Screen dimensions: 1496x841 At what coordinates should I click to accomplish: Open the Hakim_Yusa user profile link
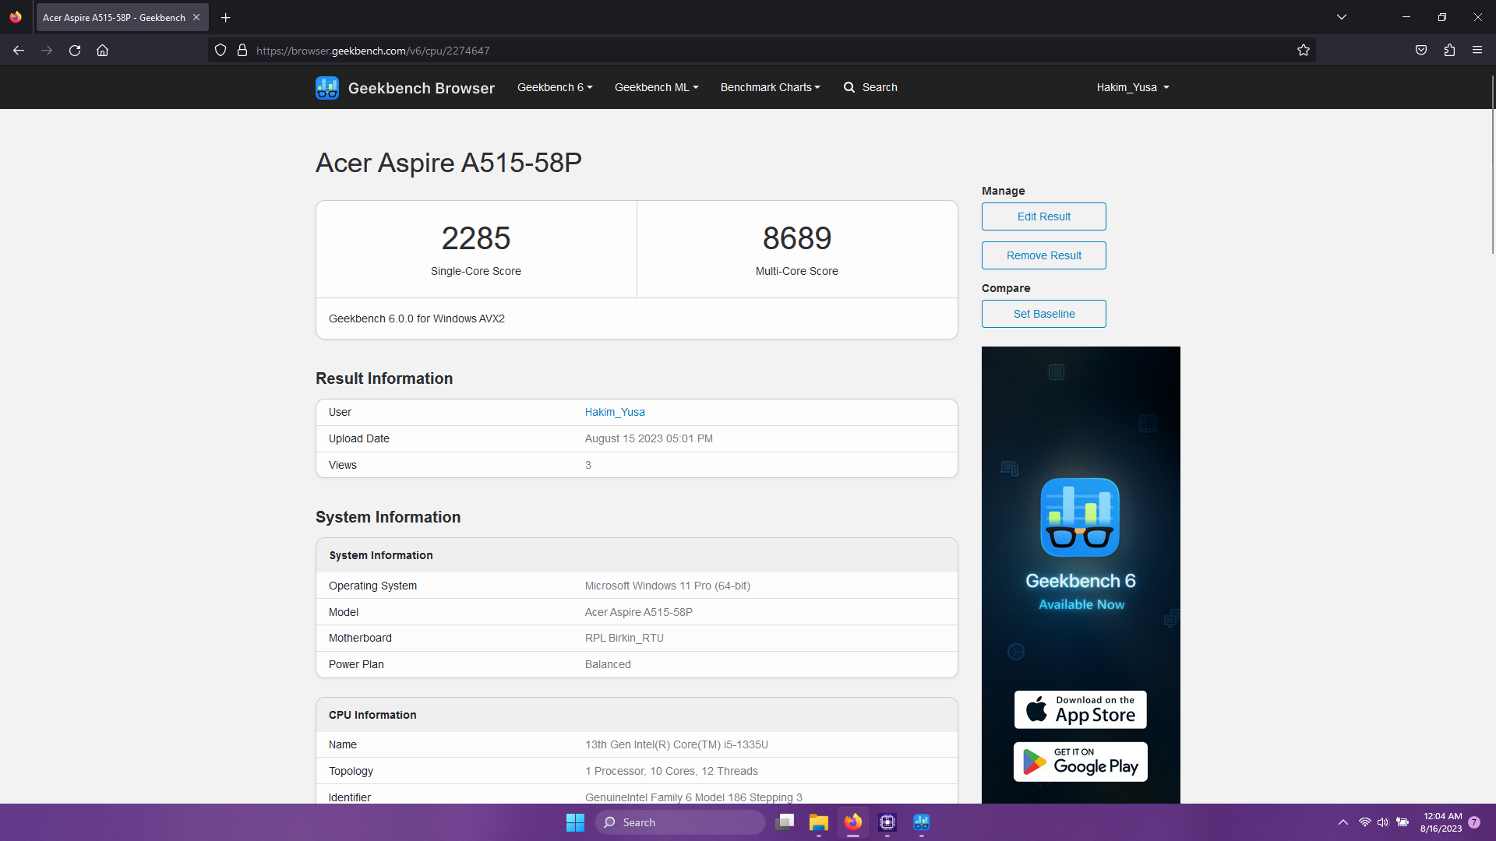(x=615, y=413)
